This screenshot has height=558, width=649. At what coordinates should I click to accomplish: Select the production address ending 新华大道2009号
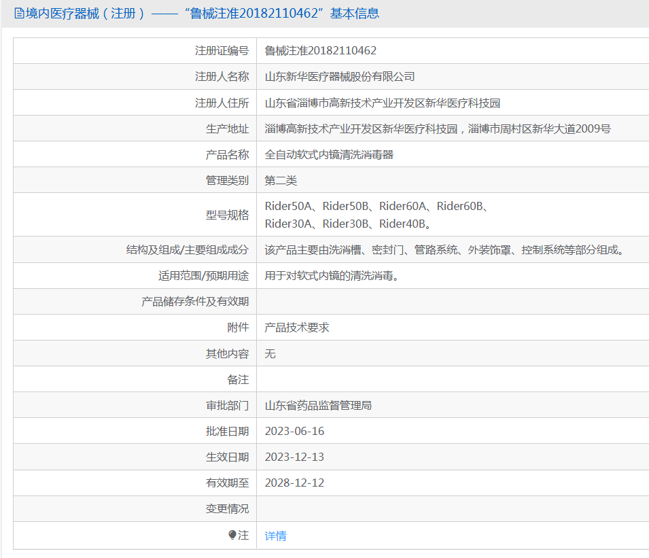tap(438, 128)
